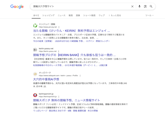Screen dimensions: 165x115
Task: Open more options for オッズパーク result
Action: pos(80,76)
